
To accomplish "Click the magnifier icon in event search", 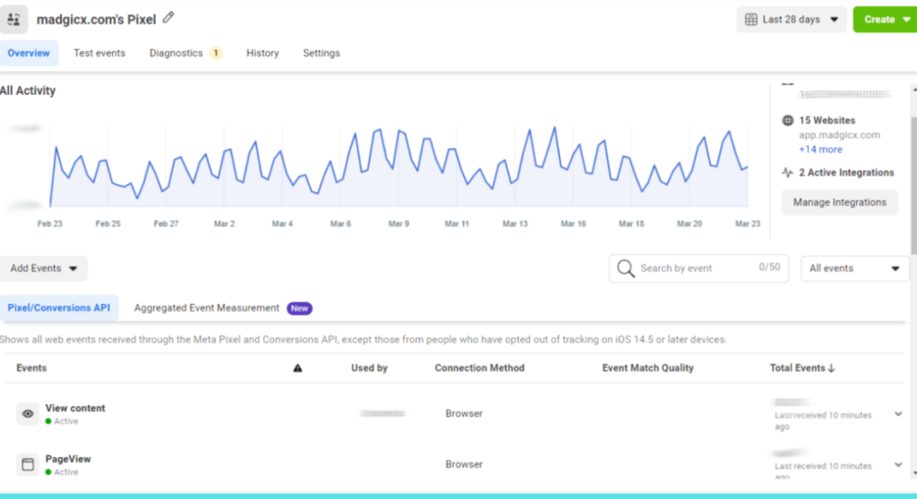I will [x=625, y=268].
